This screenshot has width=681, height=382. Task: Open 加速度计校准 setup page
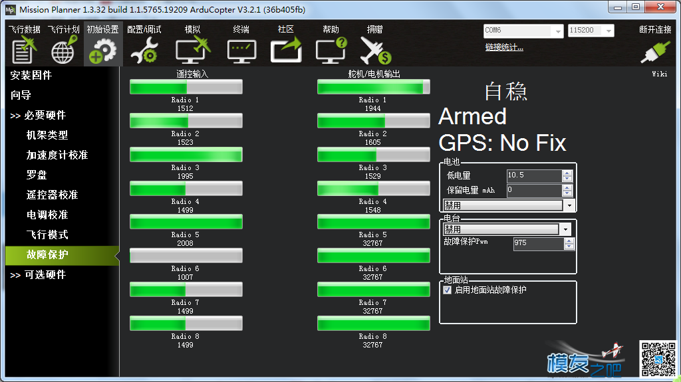[x=57, y=155]
